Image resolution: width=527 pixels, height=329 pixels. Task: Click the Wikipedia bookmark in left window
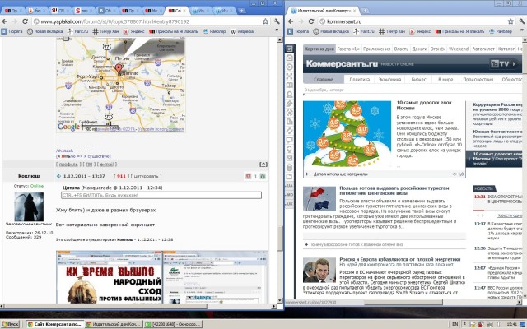(242, 31)
